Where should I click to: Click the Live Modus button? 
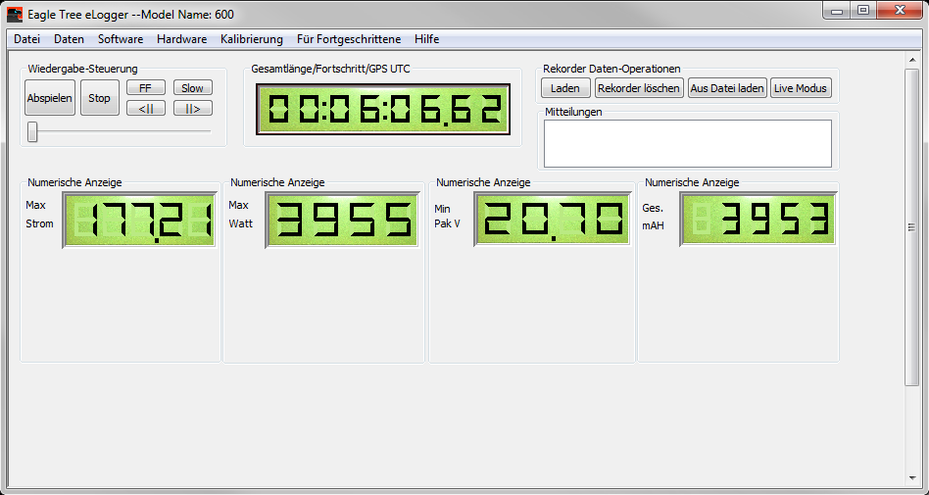801,88
